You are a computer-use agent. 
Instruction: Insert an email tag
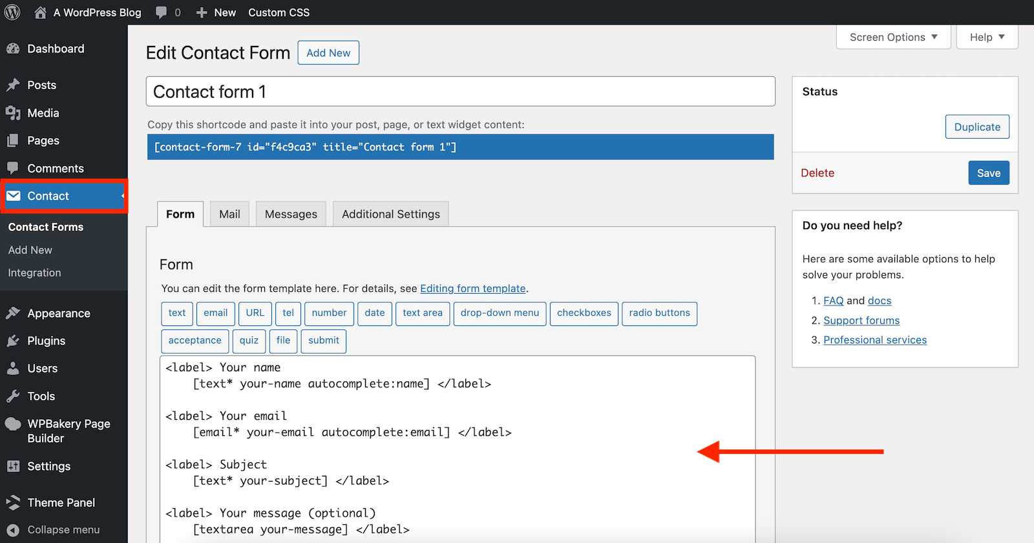tap(216, 313)
